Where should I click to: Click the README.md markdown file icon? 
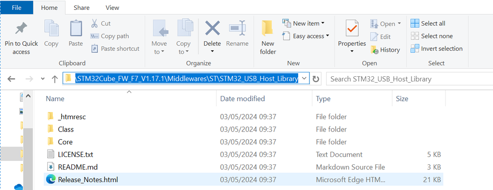pos(51,167)
